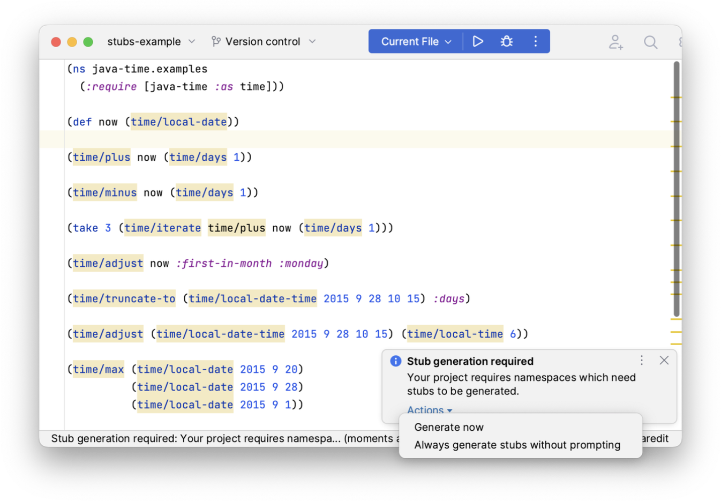Click the status bar stub generation message
This screenshot has width=721, height=501.
tap(225, 438)
